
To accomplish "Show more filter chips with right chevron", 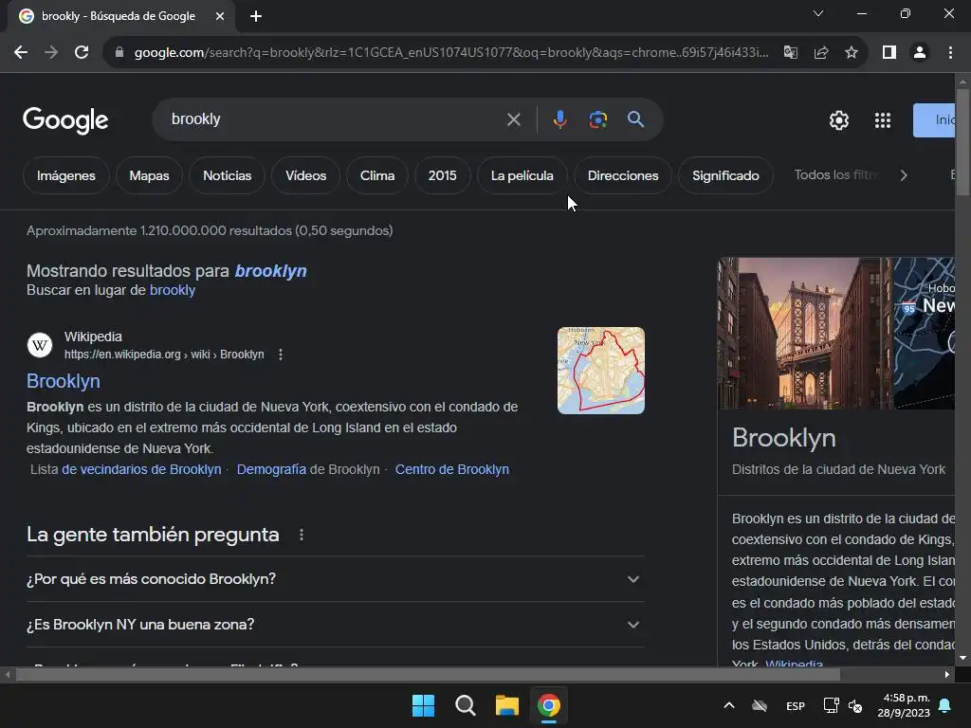I will click(x=904, y=175).
